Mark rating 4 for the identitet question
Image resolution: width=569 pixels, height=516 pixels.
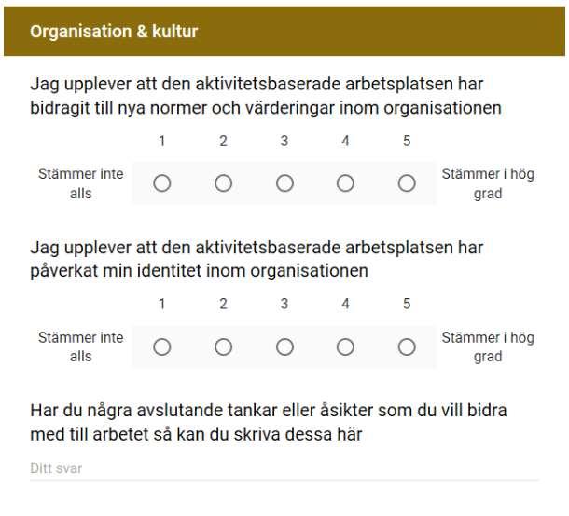tap(345, 347)
